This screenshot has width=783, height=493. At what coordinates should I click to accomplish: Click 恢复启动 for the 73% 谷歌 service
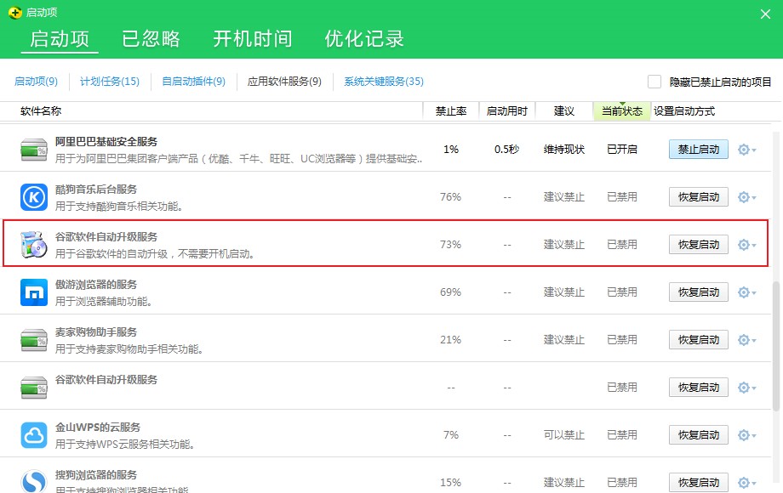point(699,245)
